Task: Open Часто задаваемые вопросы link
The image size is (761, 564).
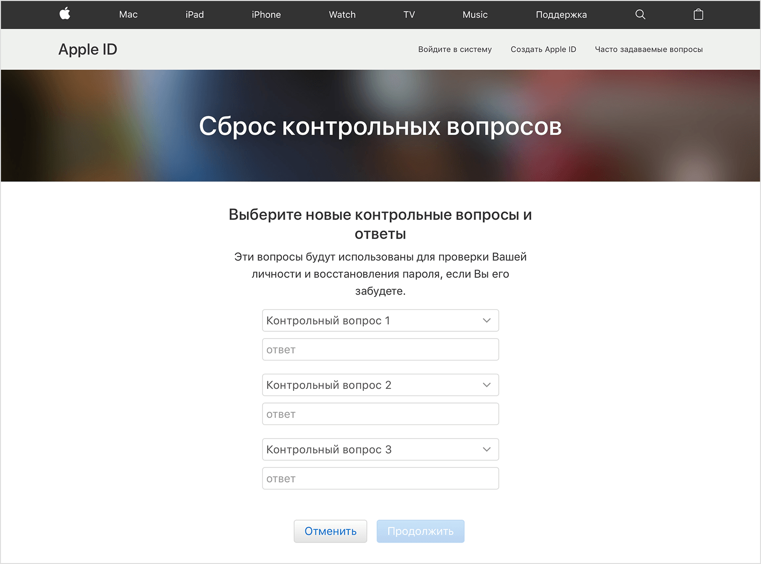Action: click(648, 49)
